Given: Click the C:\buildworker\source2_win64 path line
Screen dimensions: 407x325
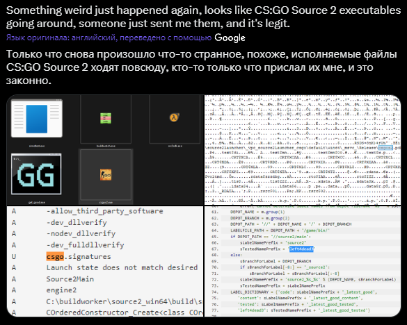Looking at the screenshot, I should point(124,301).
